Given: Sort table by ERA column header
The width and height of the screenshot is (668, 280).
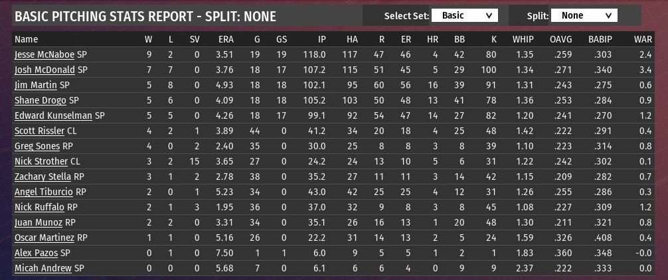Looking at the screenshot, I should (225, 39).
